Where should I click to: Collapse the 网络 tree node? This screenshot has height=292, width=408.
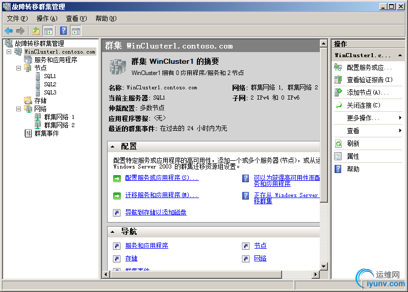pyautogui.click(x=18, y=109)
